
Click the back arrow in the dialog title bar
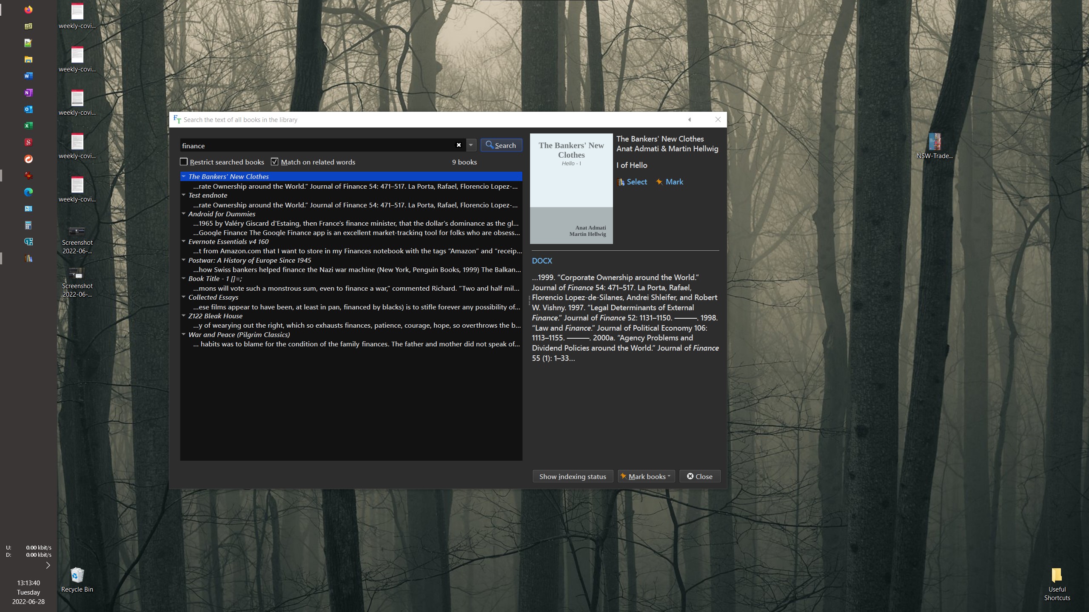coord(689,120)
